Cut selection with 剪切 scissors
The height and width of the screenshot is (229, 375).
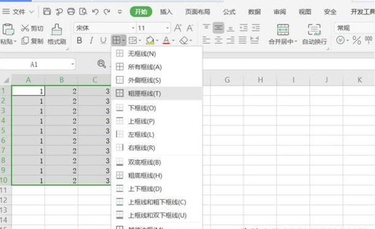[32, 28]
